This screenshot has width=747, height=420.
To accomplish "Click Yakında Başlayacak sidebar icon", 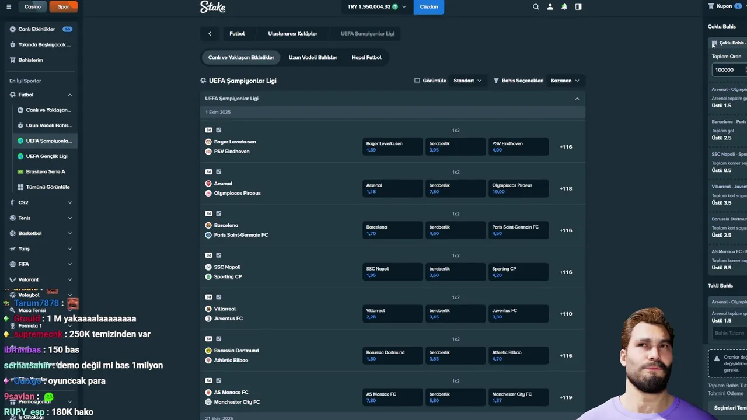I will click(x=12, y=44).
